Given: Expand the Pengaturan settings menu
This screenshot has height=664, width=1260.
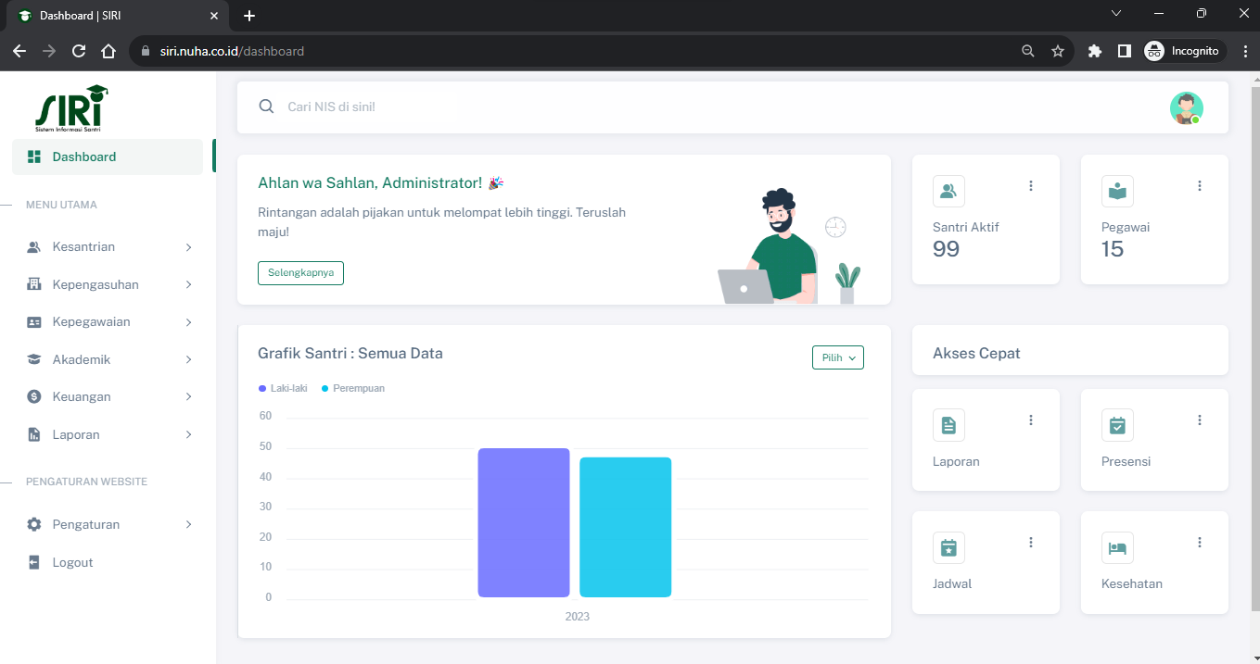Looking at the screenshot, I should click(109, 524).
